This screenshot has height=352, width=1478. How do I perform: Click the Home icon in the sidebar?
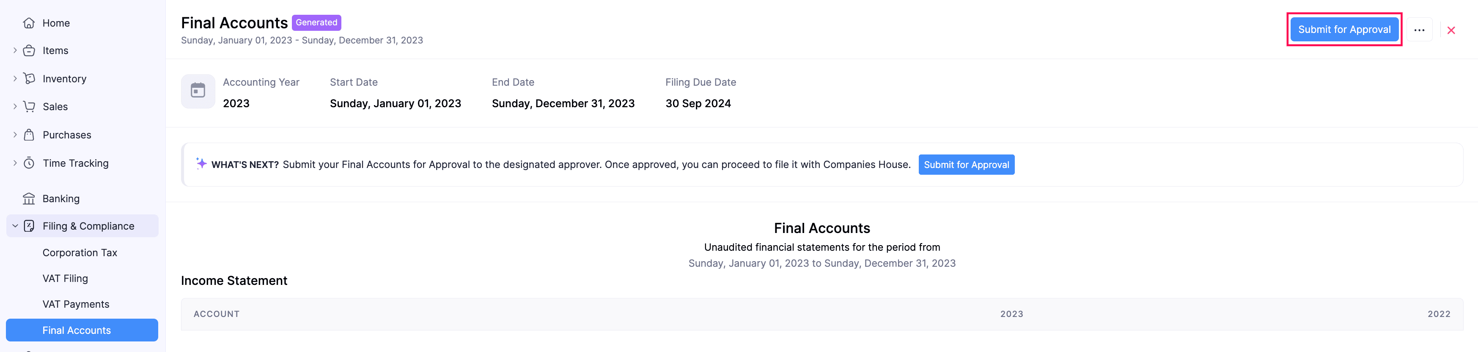29,22
